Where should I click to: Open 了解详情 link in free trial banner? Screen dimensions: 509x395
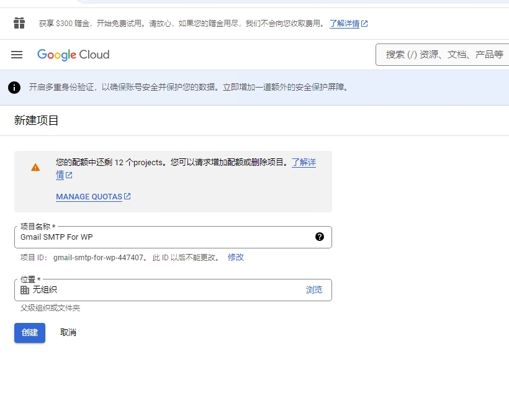point(348,24)
